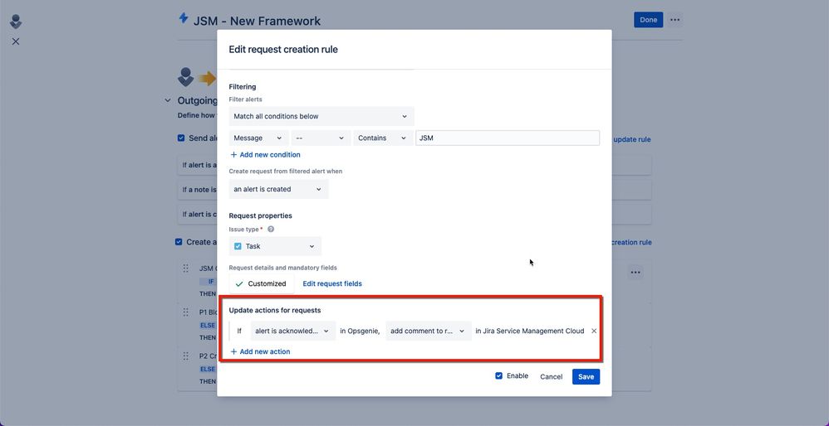Image resolution: width=829 pixels, height=426 pixels.
Task: Click the JSM filter value input field
Action: [508, 138]
